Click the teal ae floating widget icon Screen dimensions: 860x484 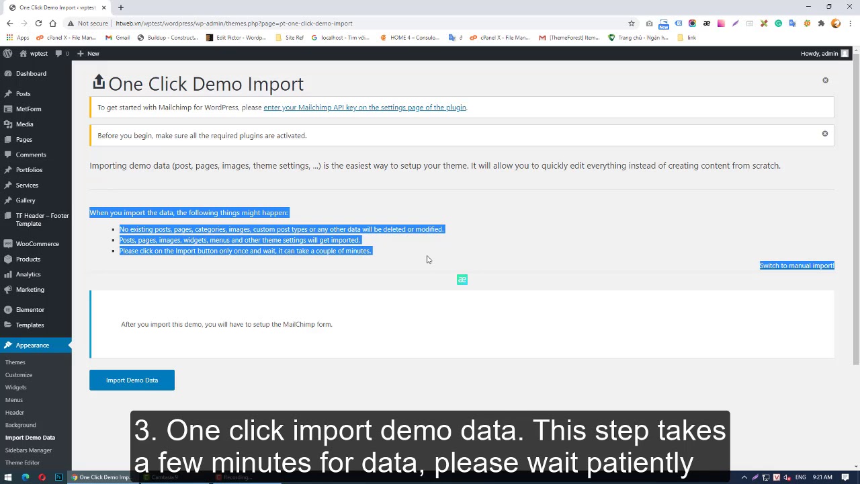[462, 280]
